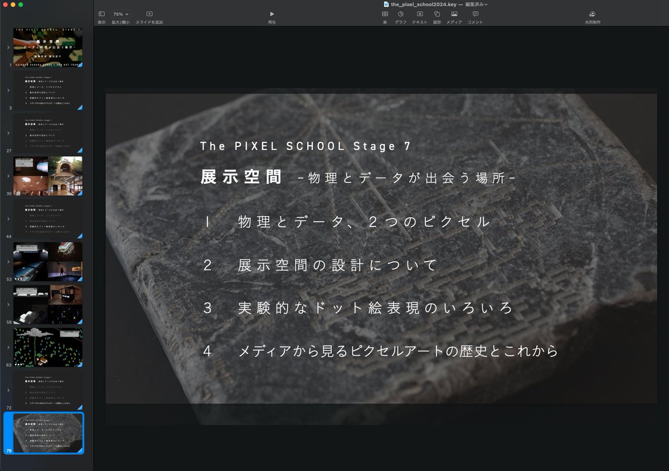This screenshot has width=669, height=471.
Task: Open the 編集済み title dropdown chevron
Action: pos(486,4)
